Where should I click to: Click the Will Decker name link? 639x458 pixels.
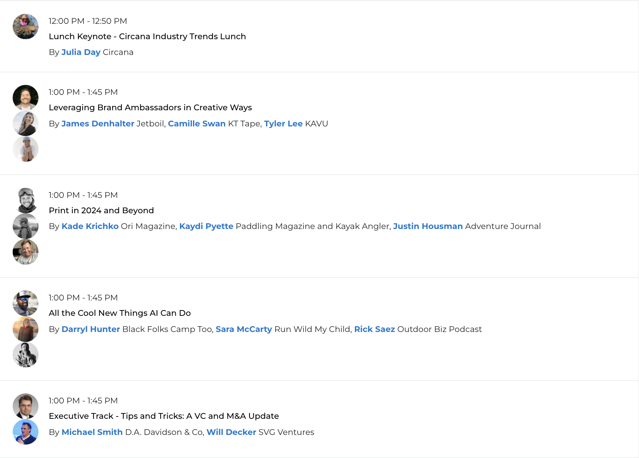231,432
